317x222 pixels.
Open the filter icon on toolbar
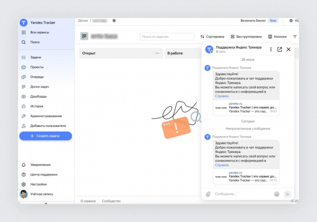(295, 37)
